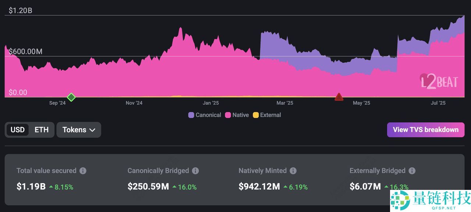This screenshot has width=471, height=212.
Task: Click the yellow External legend swatch
Action: point(256,115)
